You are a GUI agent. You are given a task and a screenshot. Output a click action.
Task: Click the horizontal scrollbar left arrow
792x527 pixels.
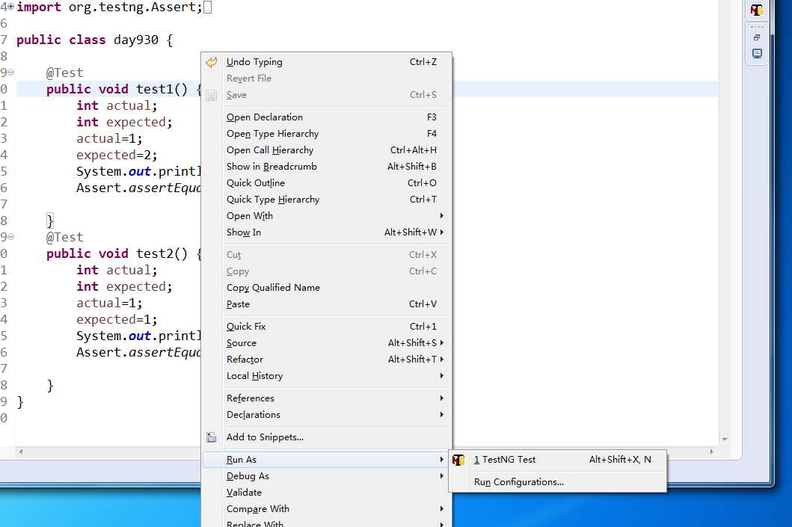coord(21,452)
